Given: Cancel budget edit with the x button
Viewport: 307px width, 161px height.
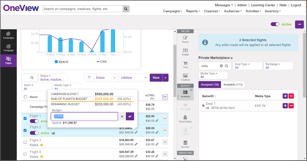Looking at the screenshot, I should 122,117.
